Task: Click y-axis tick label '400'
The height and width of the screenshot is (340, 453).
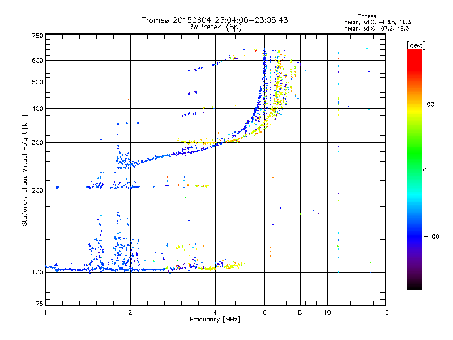Action: click(38, 109)
